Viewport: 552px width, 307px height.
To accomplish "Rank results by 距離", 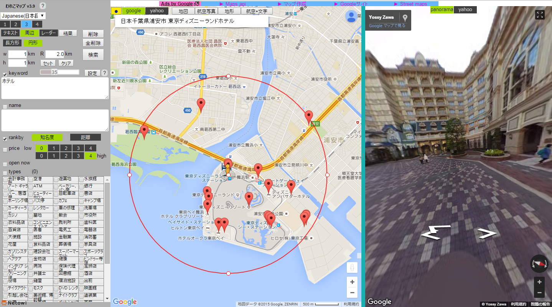I will (86, 137).
